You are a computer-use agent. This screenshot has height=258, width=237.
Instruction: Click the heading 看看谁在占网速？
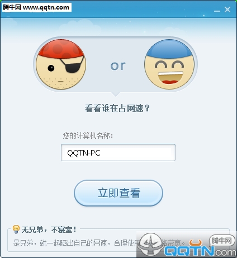click(117, 108)
